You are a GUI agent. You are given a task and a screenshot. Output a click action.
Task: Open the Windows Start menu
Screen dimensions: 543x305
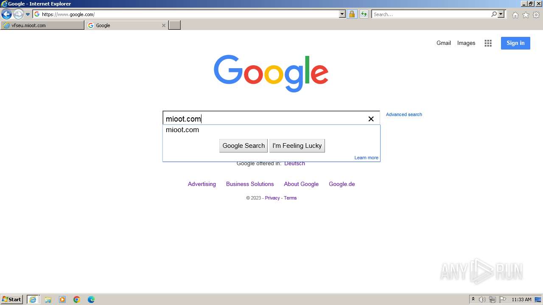pyautogui.click(x=12, y=299)
